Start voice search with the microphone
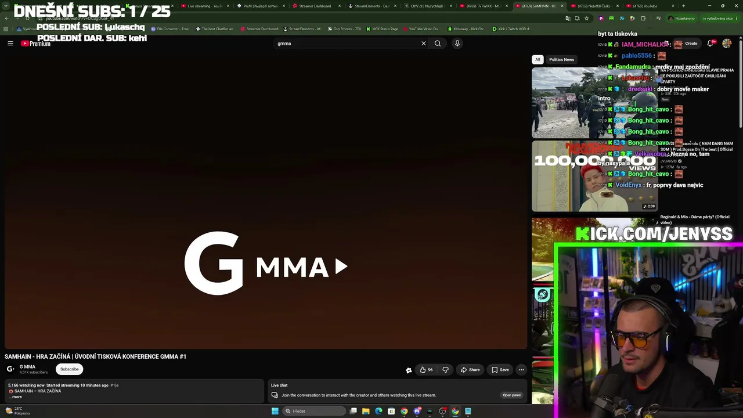 click(x=457, y=44)
